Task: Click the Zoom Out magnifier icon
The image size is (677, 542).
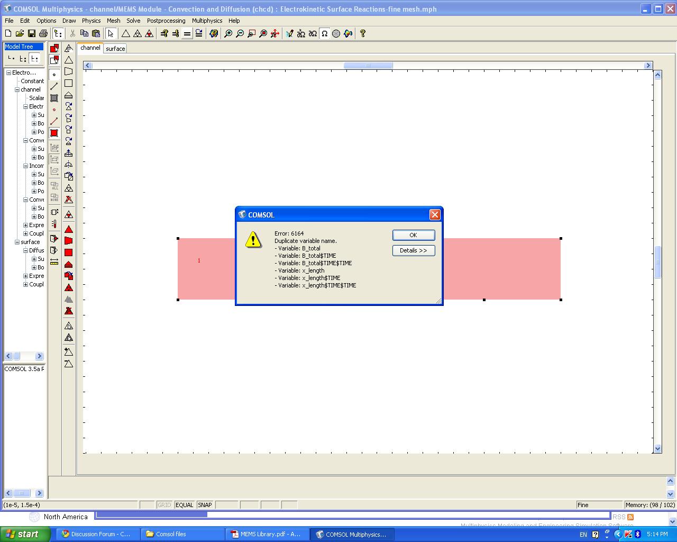Action: pos(240,33)
